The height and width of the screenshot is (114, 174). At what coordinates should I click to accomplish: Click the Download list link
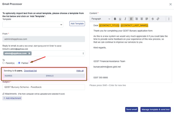pyautogui.click(x=30, y=71)
